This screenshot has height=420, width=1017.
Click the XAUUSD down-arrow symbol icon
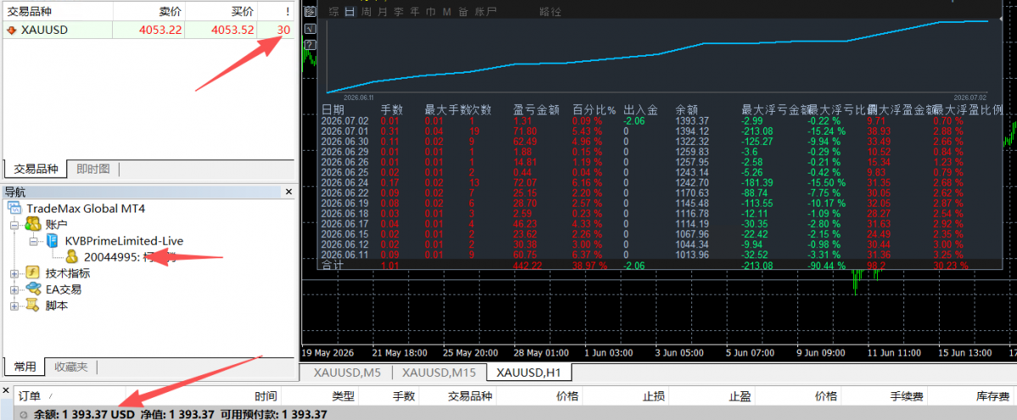(x=12, y=30)
